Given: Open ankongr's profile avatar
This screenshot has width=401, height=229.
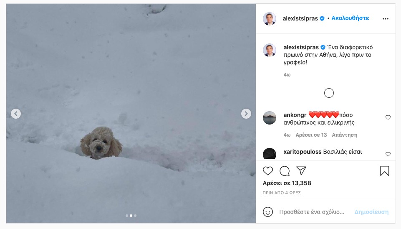Looking at the screenshot, I should pos(270,118).
